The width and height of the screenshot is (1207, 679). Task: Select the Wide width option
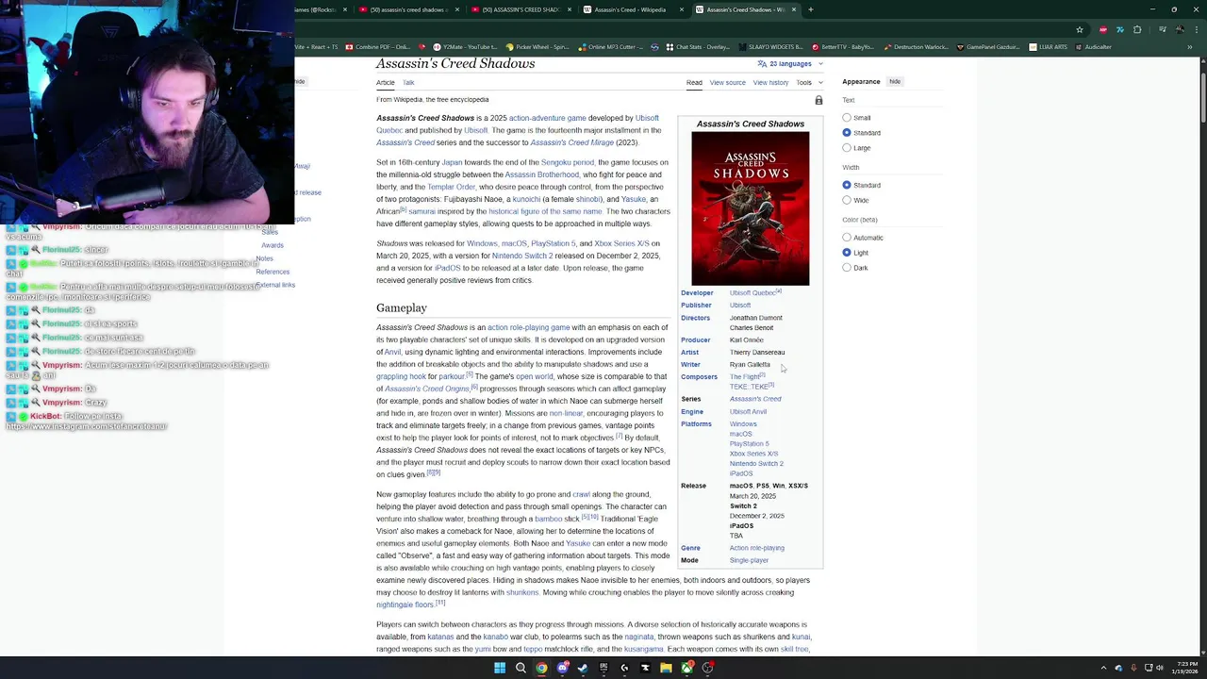click(x=847, y=200)
